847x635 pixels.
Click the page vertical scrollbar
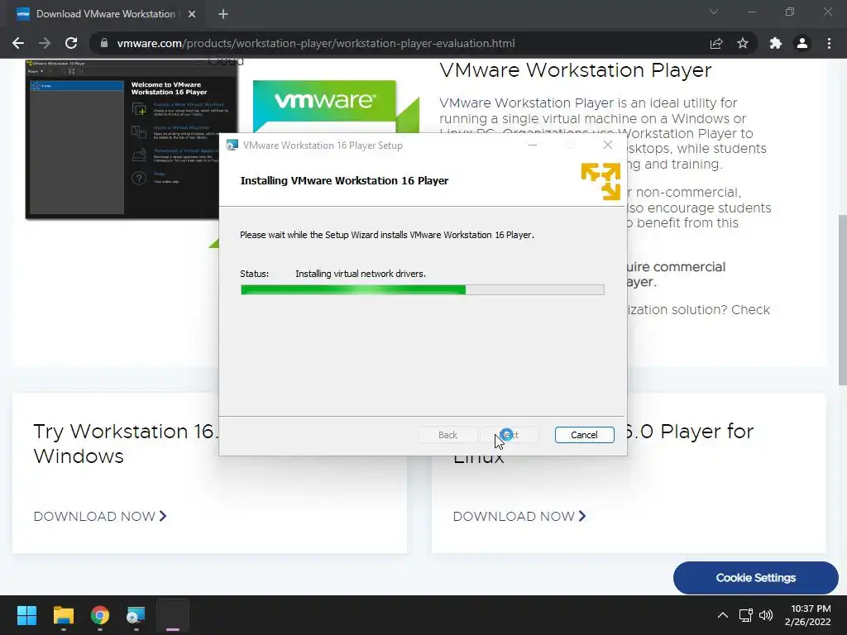click(x=842, y=300)
